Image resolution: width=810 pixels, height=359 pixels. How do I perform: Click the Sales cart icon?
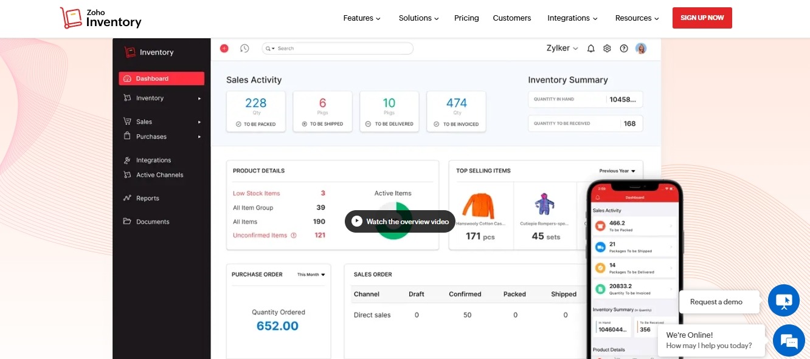[x=127, y=121]
